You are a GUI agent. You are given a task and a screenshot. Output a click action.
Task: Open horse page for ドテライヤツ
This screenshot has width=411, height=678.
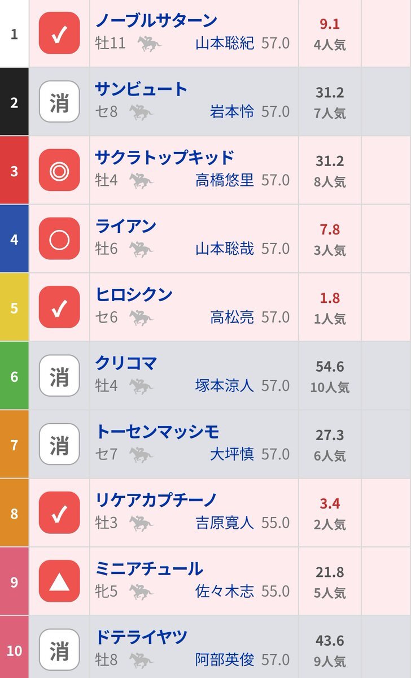[x=141, y=637]
